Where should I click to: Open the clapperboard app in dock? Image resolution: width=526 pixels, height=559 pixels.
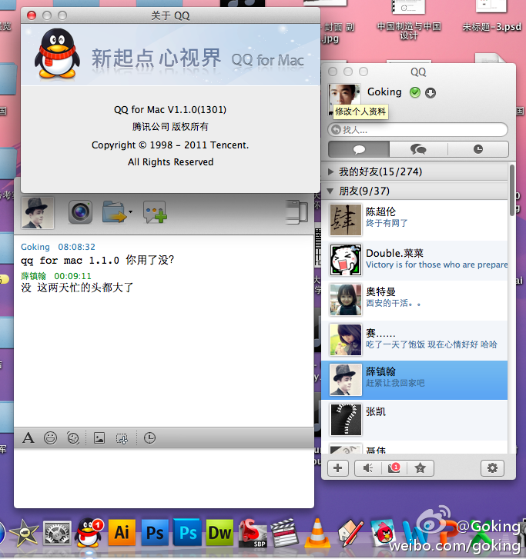(x=284, y=533)
